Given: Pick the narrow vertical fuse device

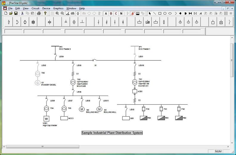Looking at the screenshot, I should coord(164,22).
